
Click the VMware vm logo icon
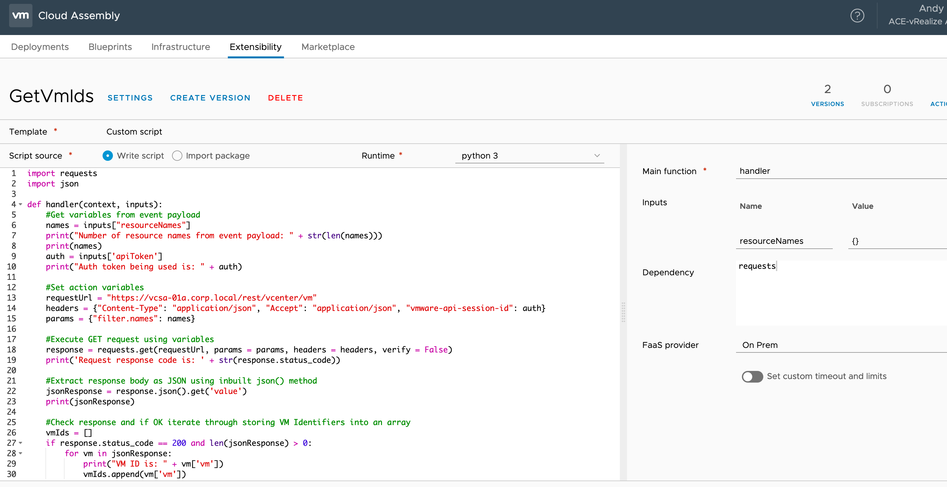(x=20, y=16)
